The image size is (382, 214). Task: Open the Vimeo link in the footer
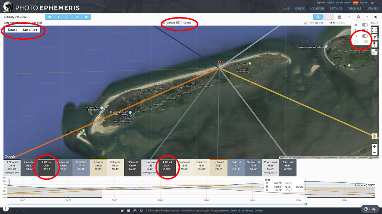[141, 211]
